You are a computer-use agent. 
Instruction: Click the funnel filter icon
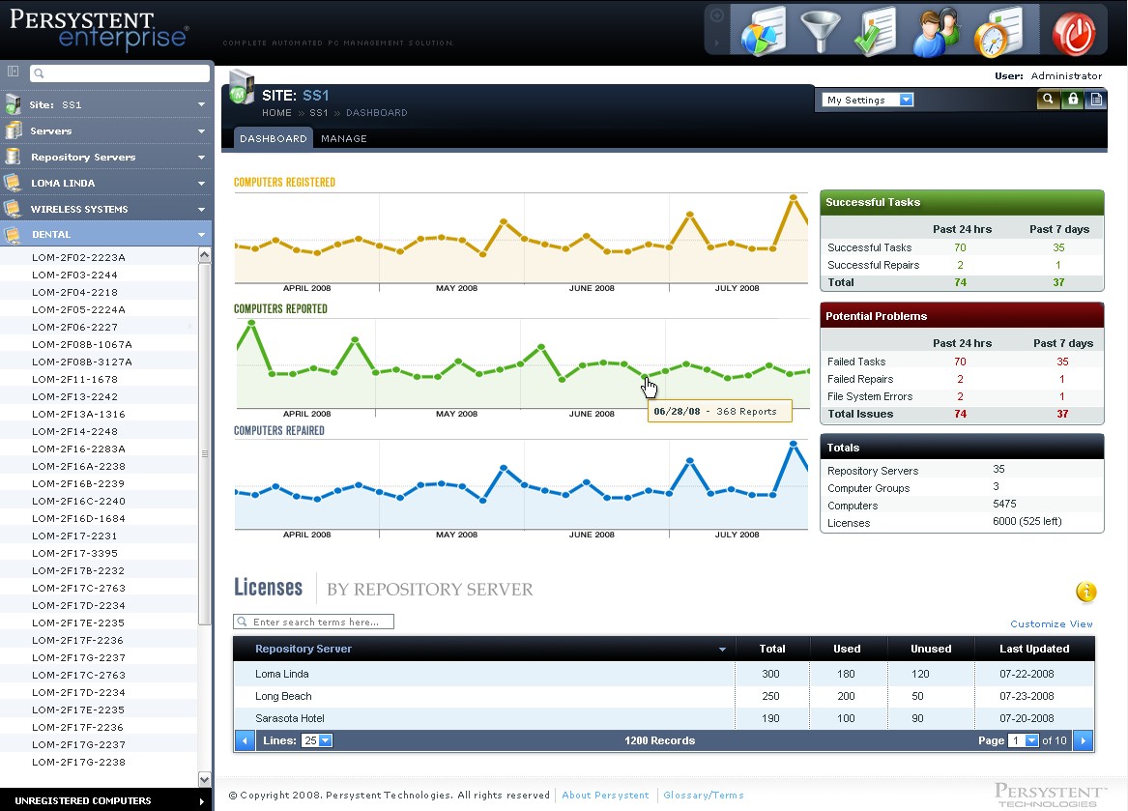[x=821, y=32]
